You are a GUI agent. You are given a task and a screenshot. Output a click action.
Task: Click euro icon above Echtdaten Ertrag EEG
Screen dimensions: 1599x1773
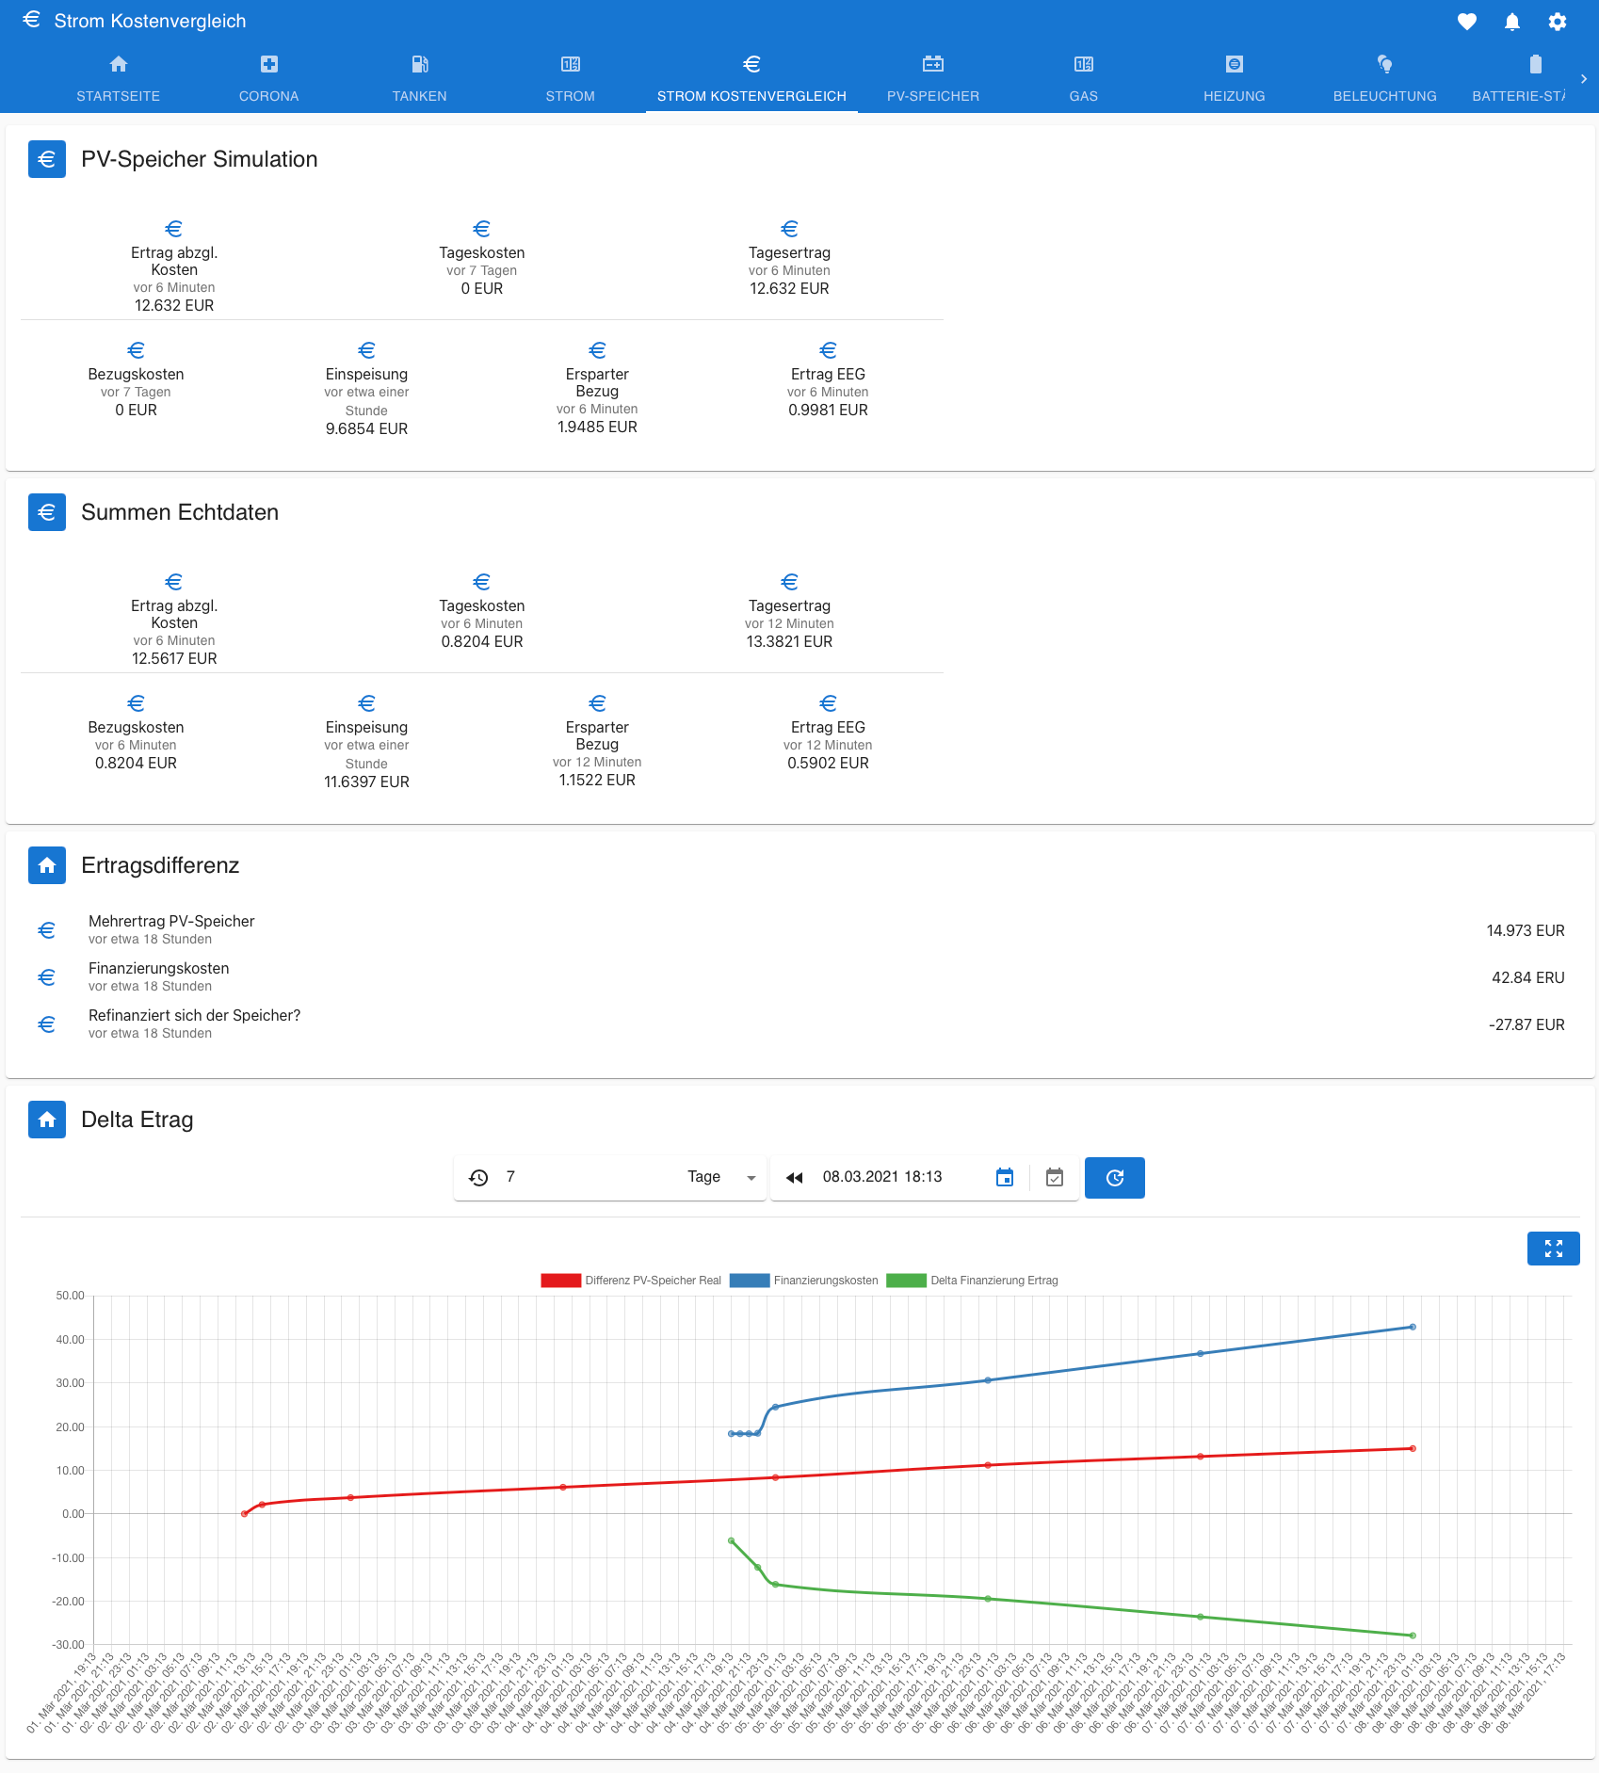pos(829,703)
